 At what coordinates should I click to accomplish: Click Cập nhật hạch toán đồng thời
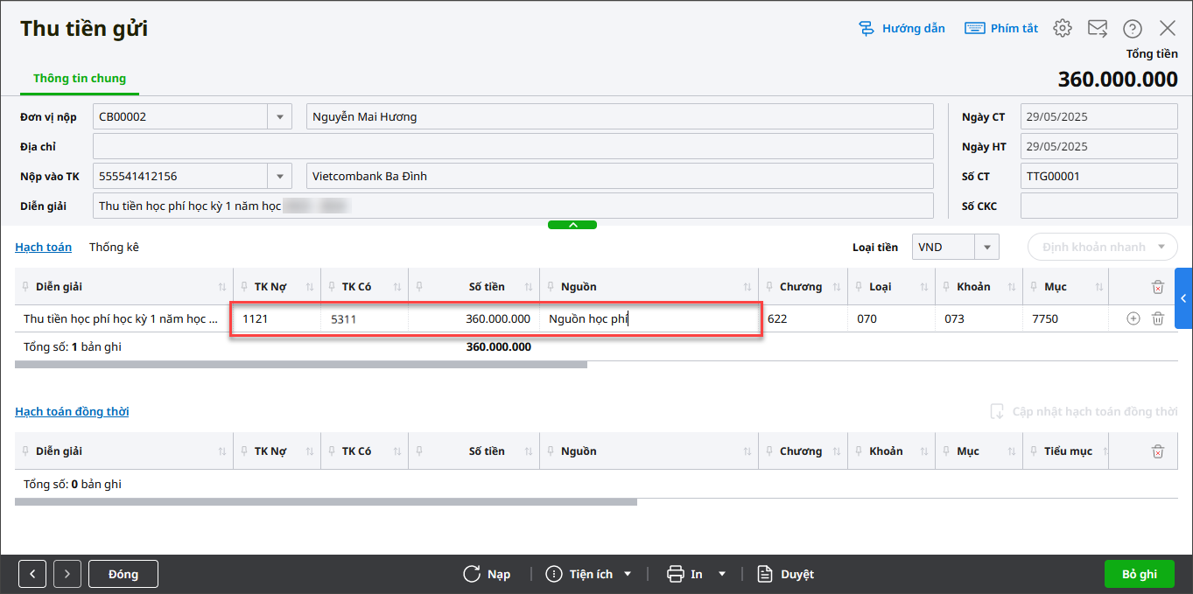(1084, 411)
